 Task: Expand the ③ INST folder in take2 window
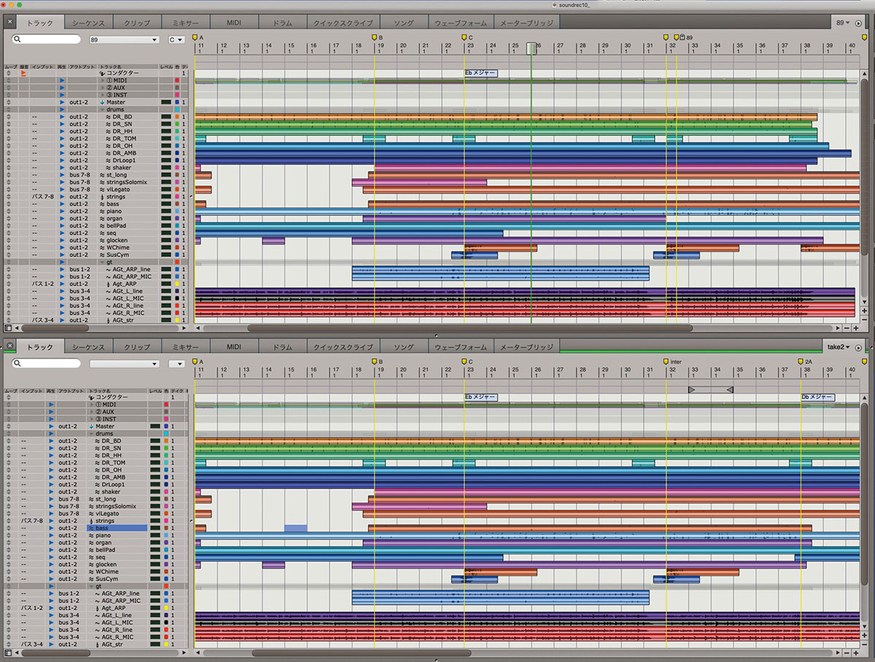click(x=91, y=419)
